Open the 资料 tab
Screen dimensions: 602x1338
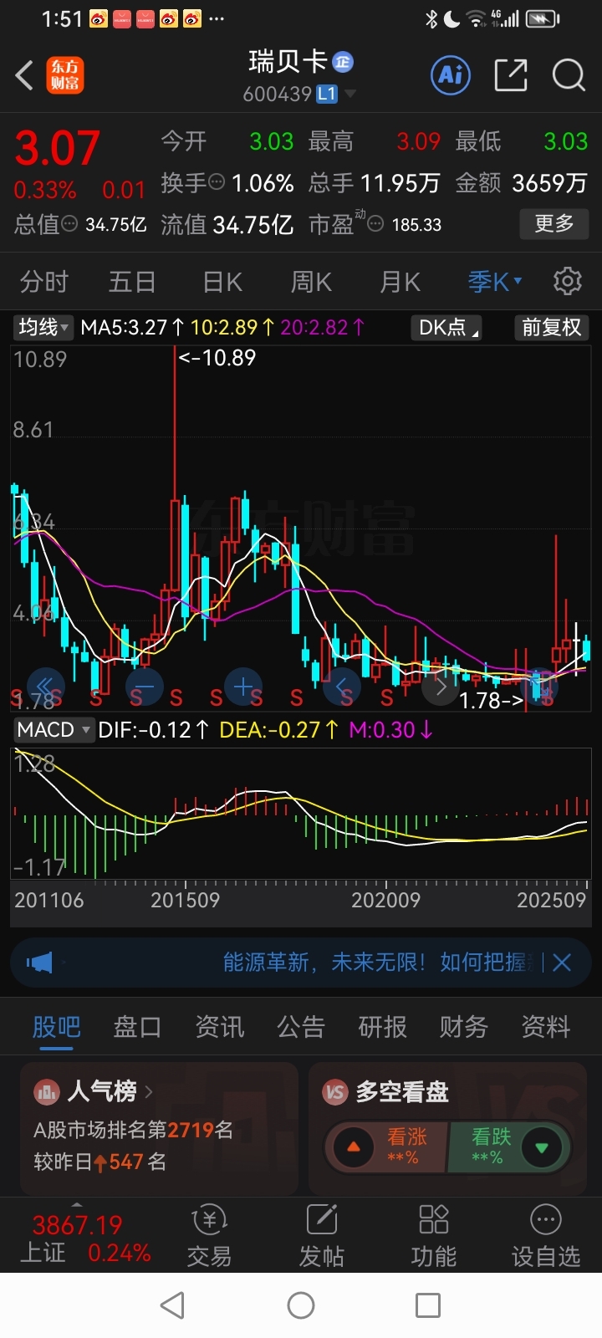pos(545,1027)
